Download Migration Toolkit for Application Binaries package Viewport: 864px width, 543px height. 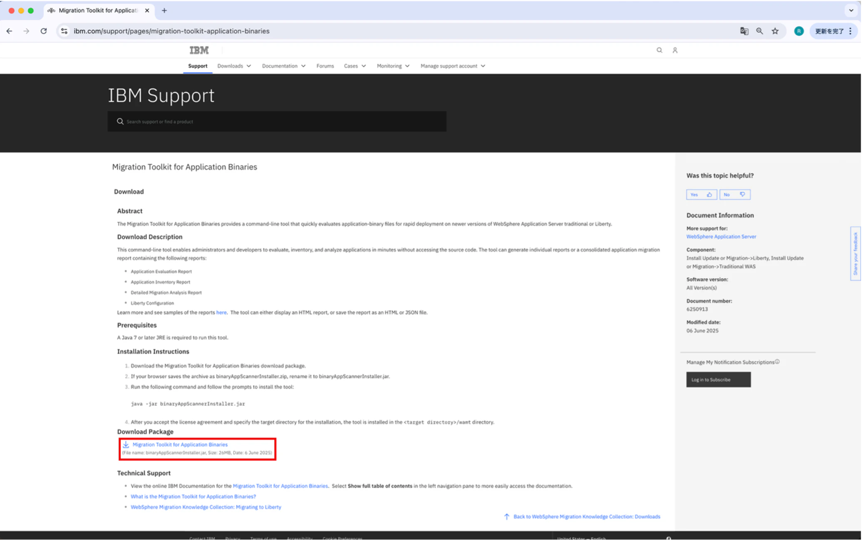point(180,445)
